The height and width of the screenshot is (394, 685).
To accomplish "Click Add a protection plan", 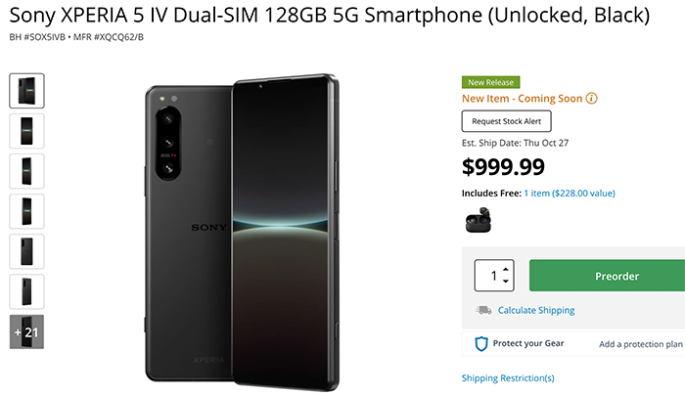I will (x=640, y=344).
